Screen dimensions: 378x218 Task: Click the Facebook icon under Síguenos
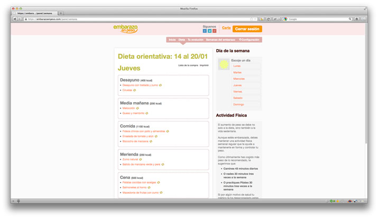pos(205,31)
